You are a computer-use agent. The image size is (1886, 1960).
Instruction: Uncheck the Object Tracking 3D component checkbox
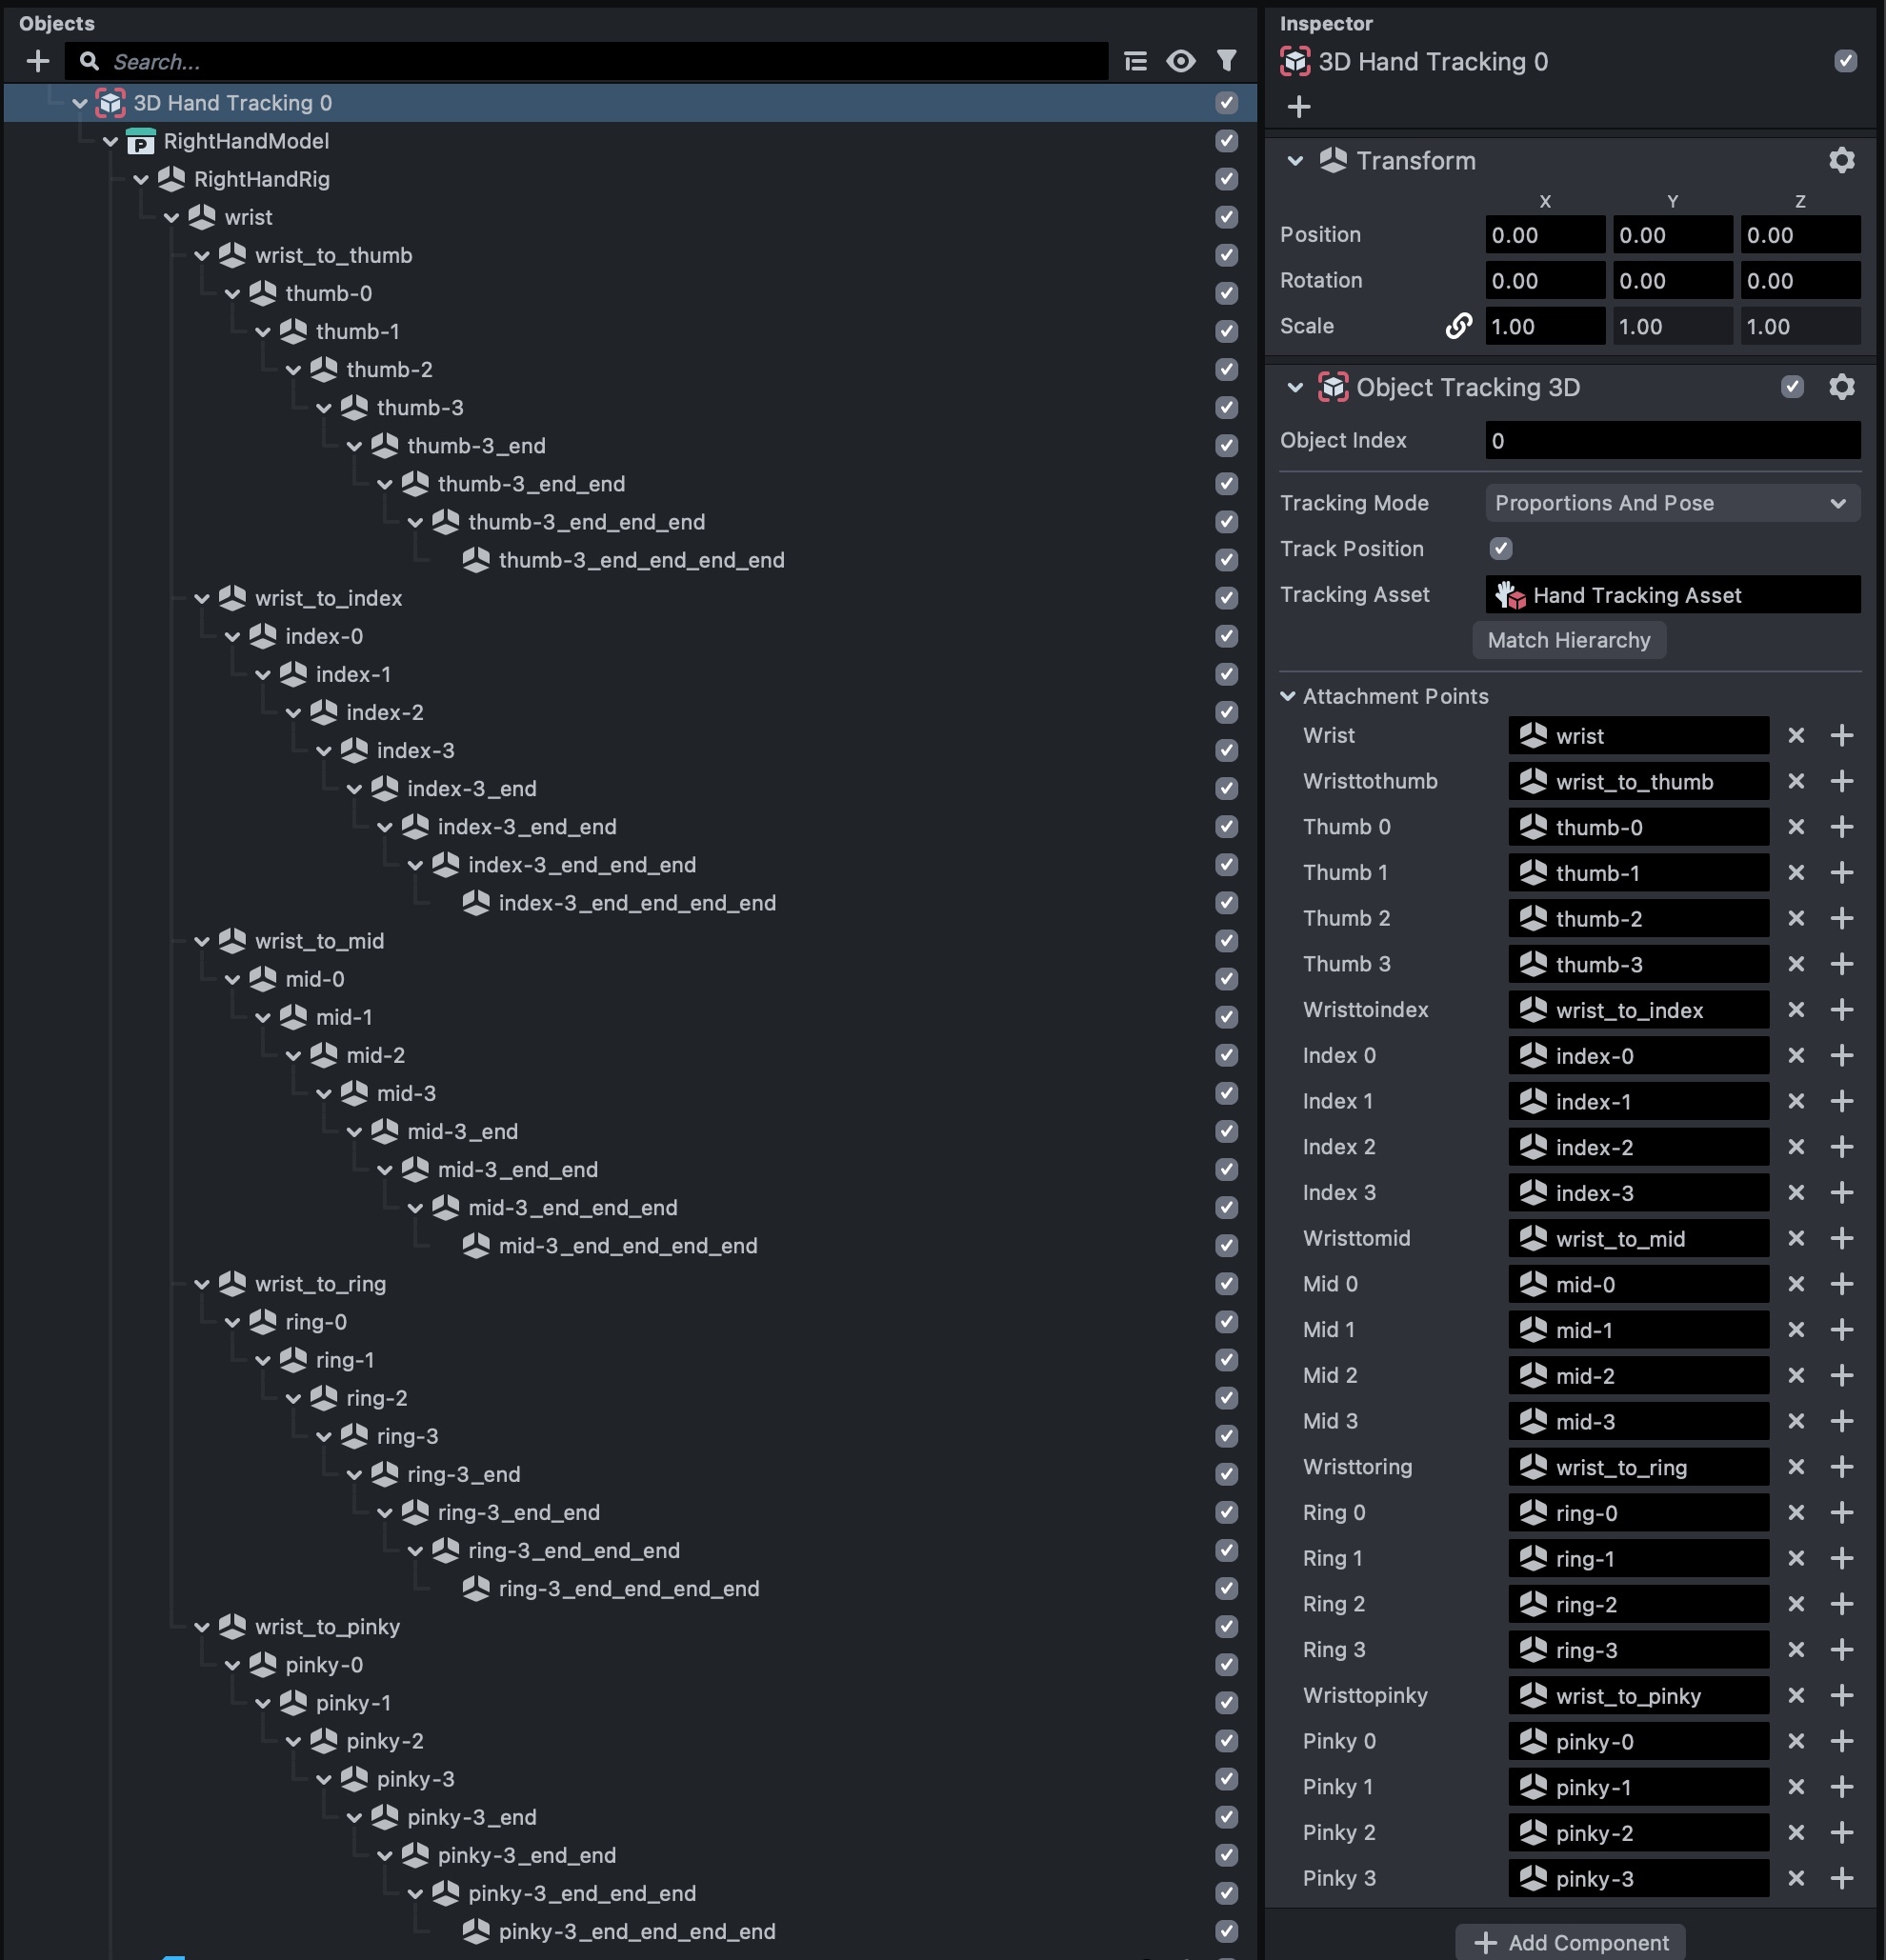(1792, 387)
